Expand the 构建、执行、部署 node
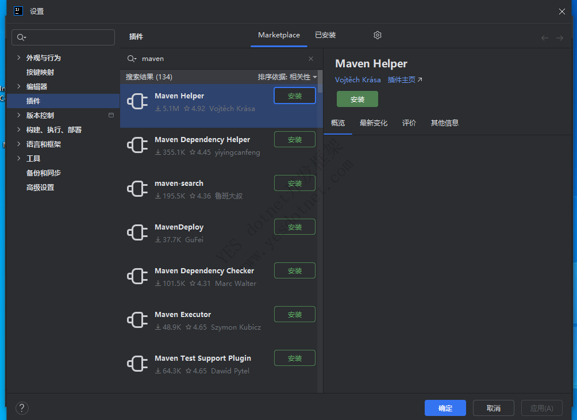 (19, 129)
